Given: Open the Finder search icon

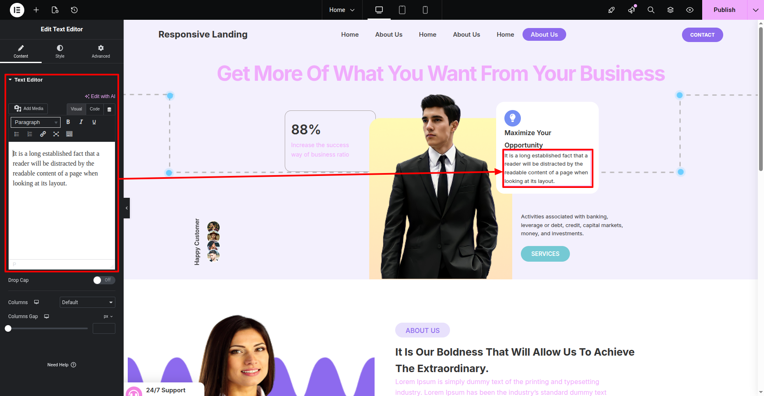Looking at the screenshot, I should (x=651, y=10).
